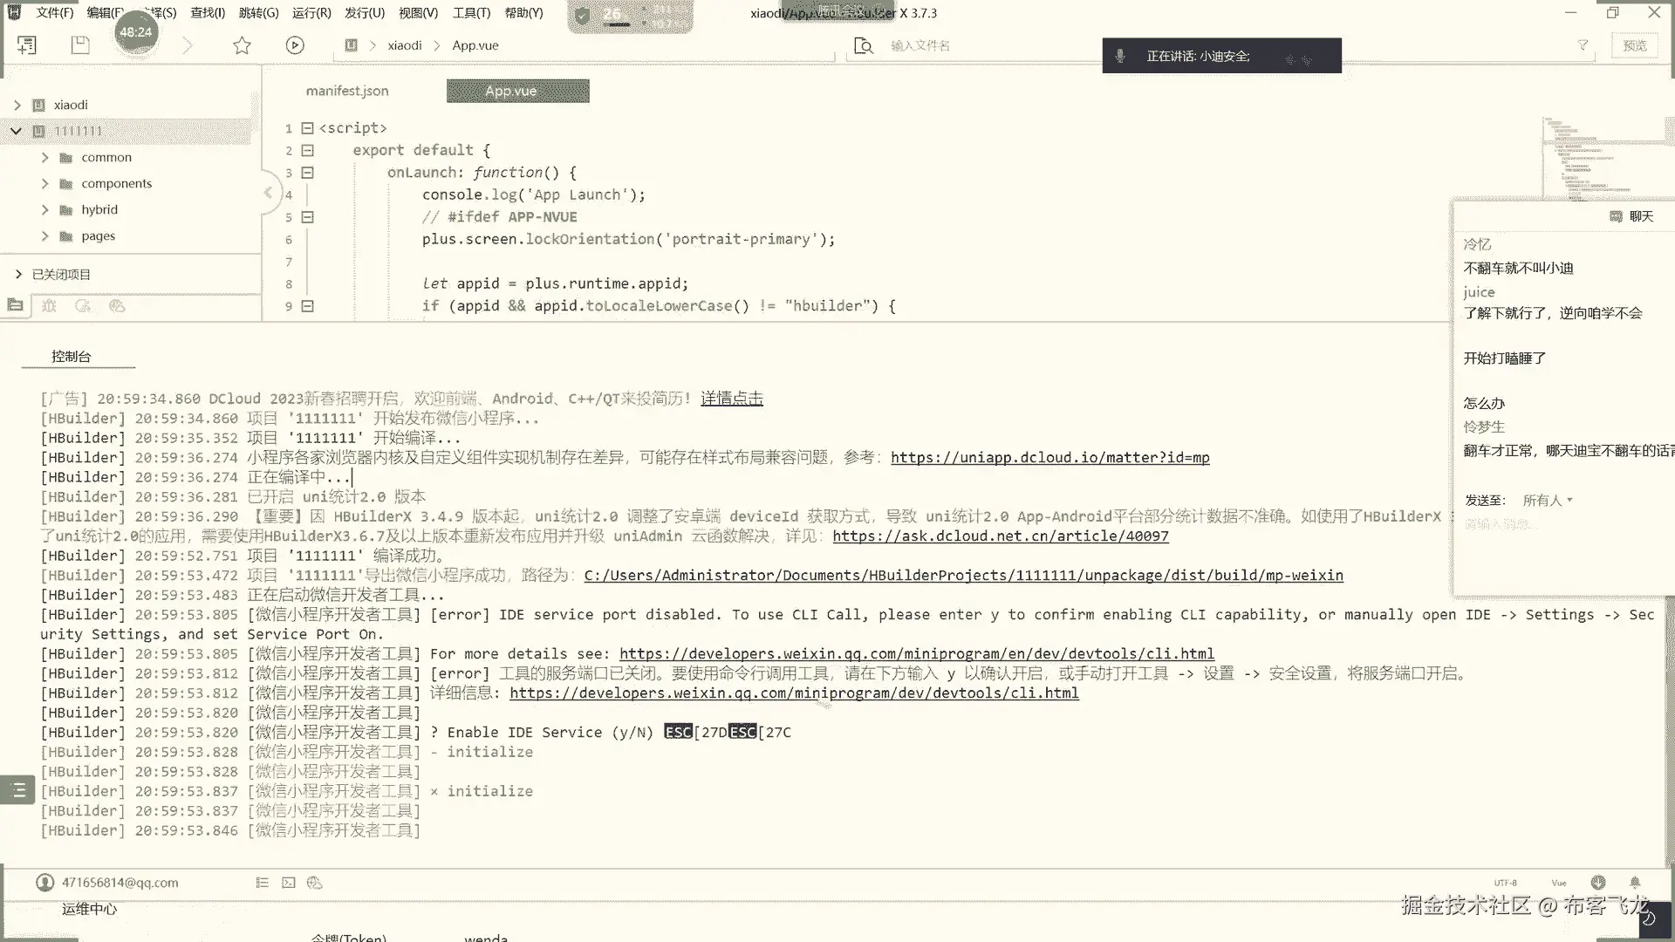Click the run play circle icon
The image size is (1675, 942).
click(295, 45)
